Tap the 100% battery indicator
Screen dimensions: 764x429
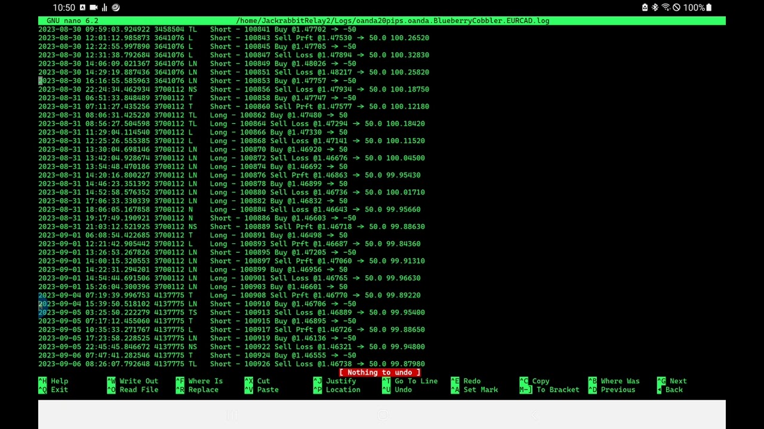(697, 7)
